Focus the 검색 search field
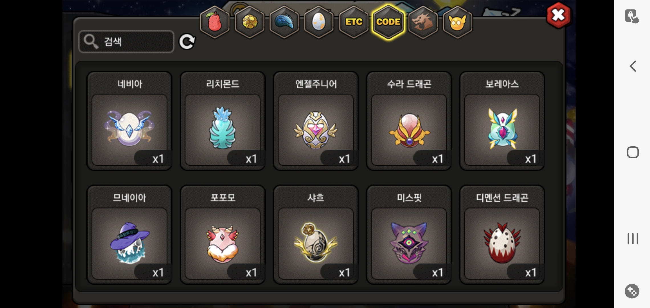 coord(126,42)
